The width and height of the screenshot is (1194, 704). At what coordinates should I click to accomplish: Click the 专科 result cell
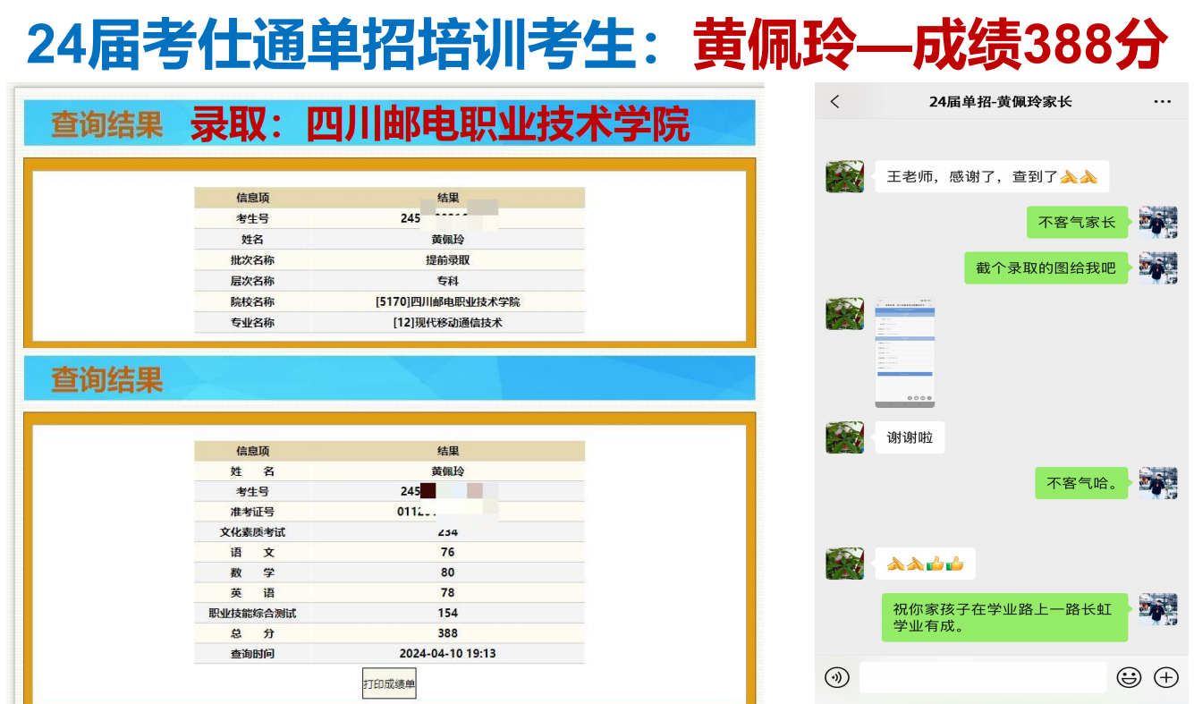click(x=447, y=281)
